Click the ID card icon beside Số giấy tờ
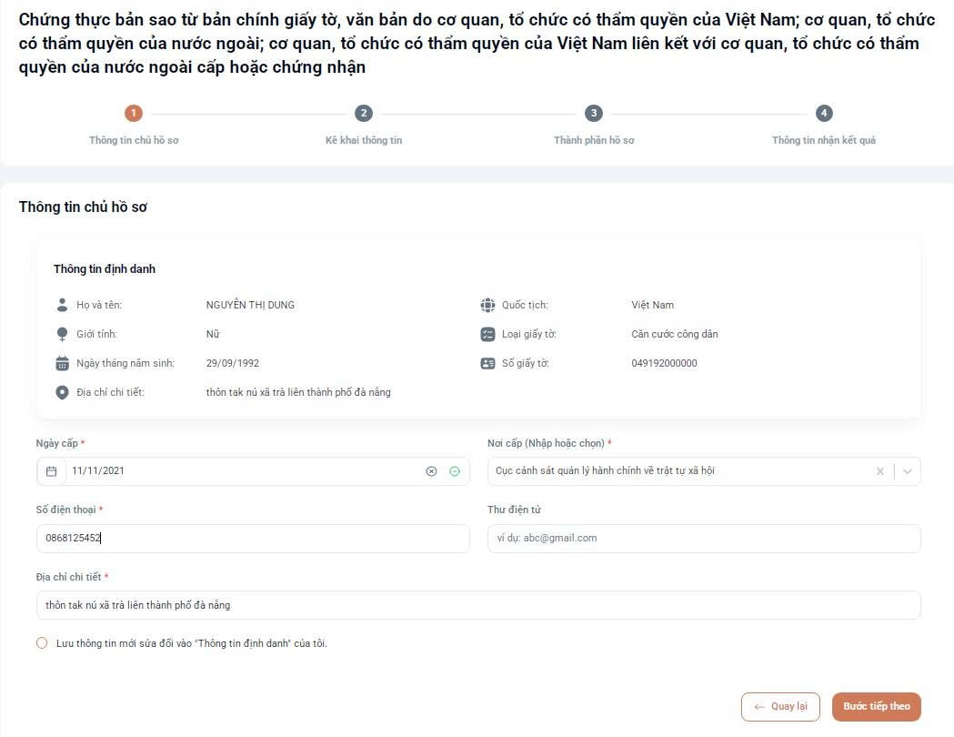Image resolution: width=954 pixels, height=737 pixels. click(x=488, y=363)
